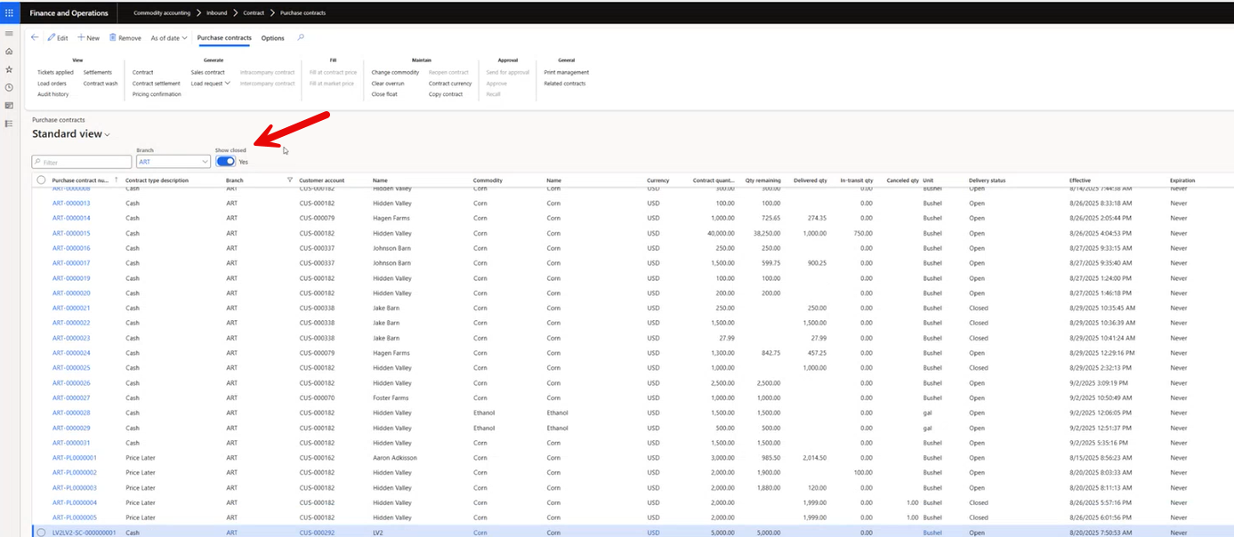1234x537 pixels.
Task: Open Workspaces icon in sidebar
Action: [9, 105]
